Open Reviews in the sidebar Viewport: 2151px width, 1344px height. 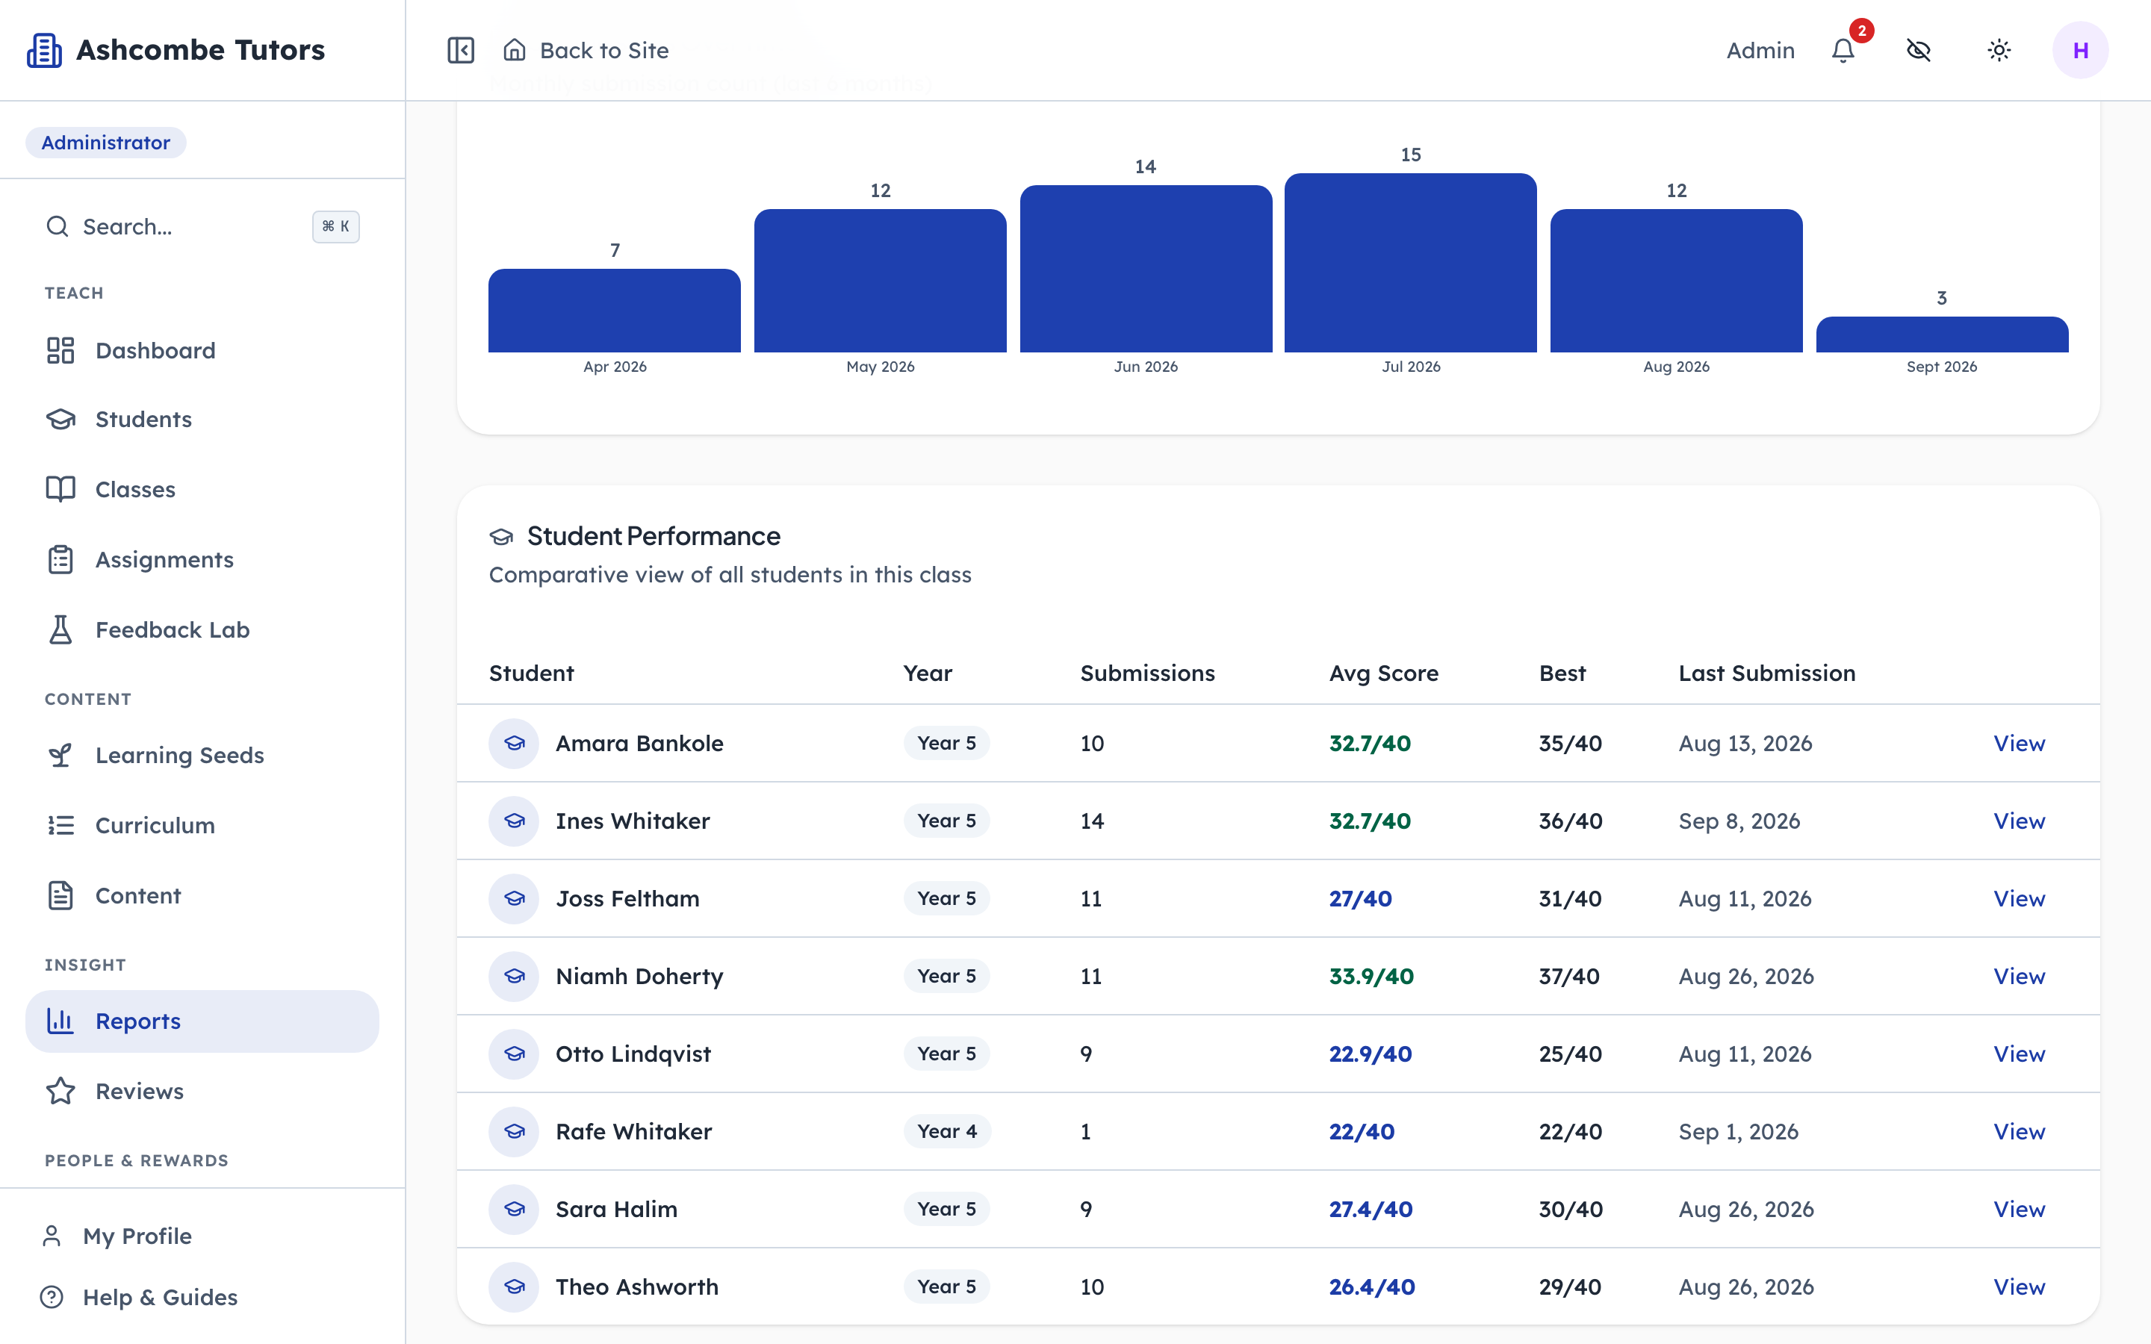(202, 1091)
